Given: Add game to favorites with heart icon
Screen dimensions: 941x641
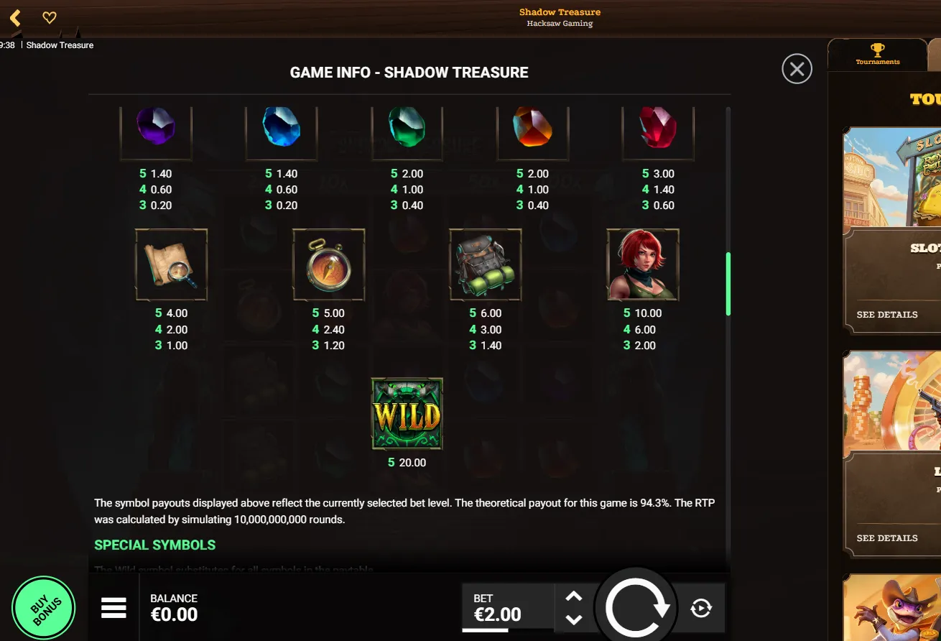Looking at the screenshot, I should 50,17.
